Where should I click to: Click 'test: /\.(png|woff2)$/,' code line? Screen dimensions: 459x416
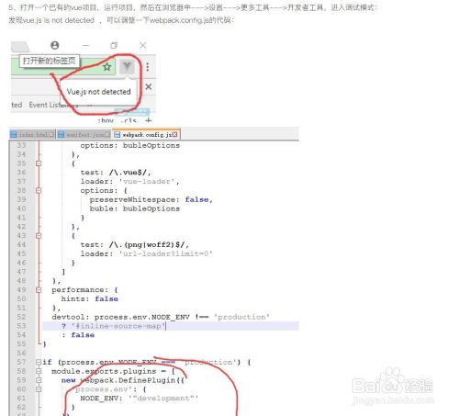coord(135,244)
